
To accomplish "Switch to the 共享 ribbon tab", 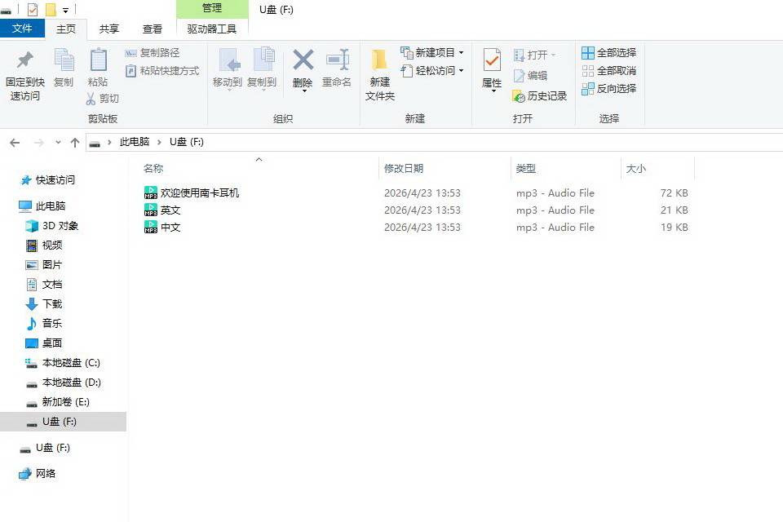I will [x=108, y=29].
